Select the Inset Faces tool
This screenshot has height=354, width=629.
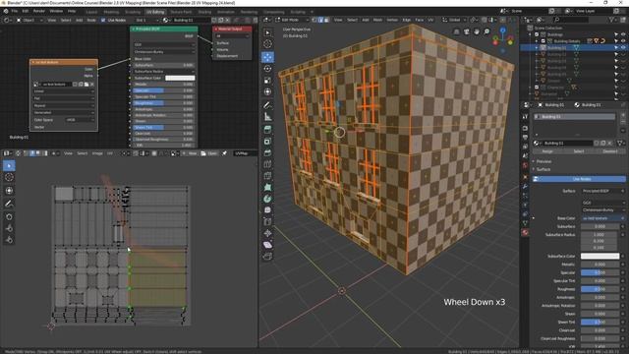click(x=267, y=142)
